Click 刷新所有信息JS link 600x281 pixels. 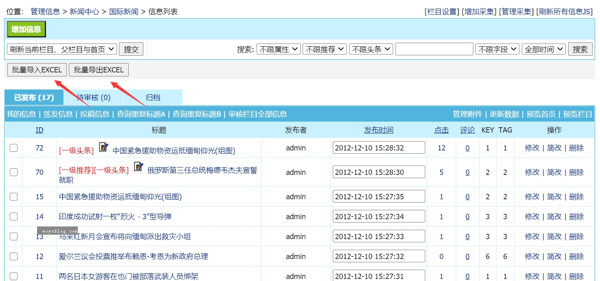point(565,12)
